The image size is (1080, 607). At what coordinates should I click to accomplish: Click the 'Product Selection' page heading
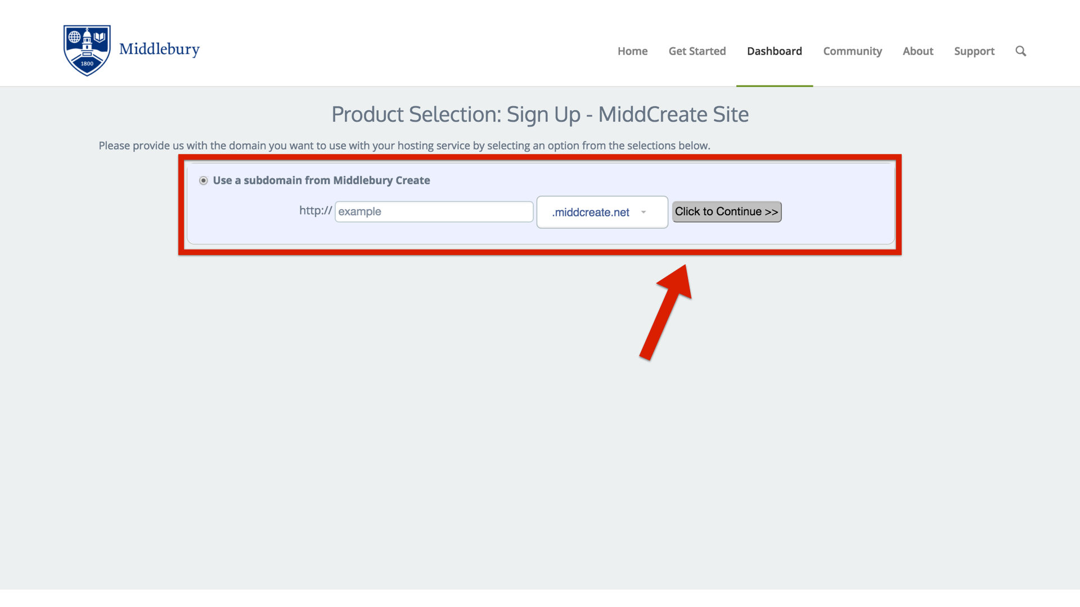coord(539,115)
